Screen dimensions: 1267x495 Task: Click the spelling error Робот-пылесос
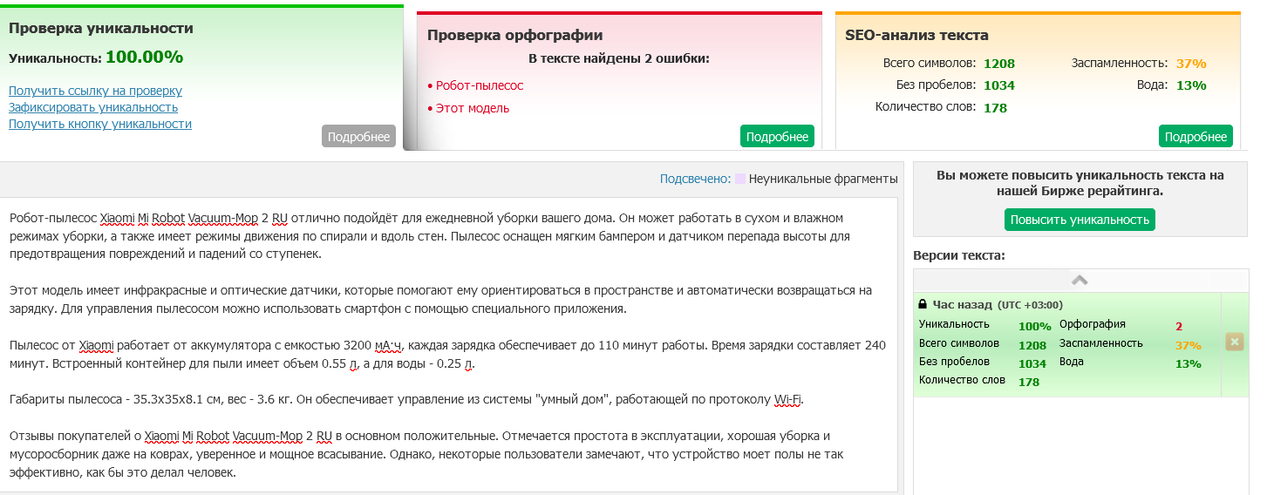[x=480, y=85]
